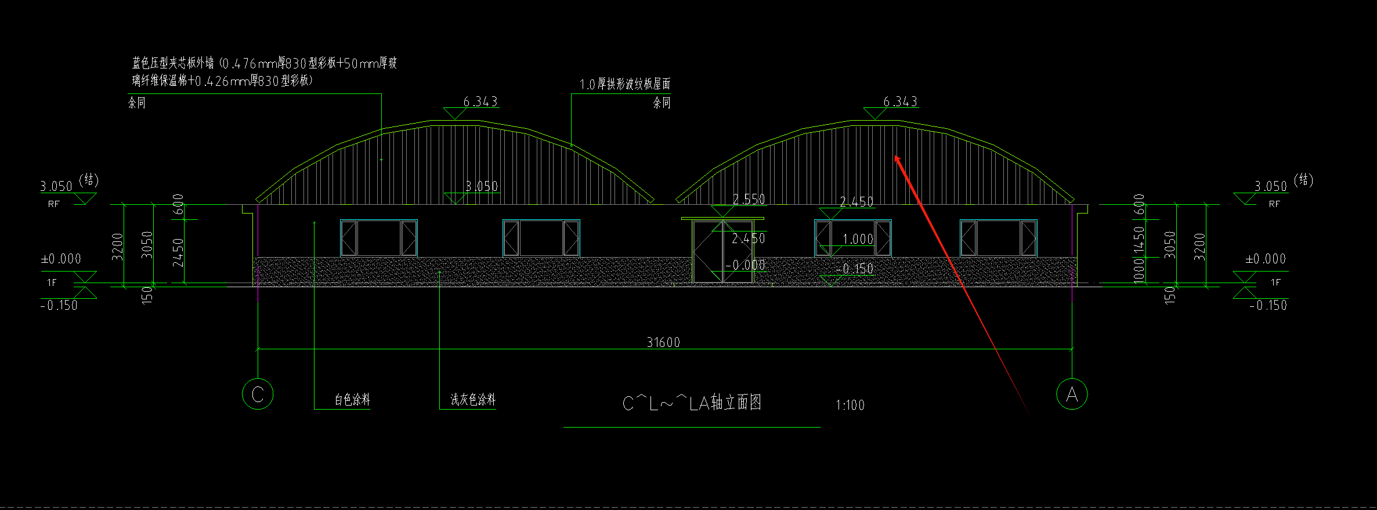This screenshot has width=1377, height=510.
Task: Click the 6.343 elevation above the left arch
Action: (480, 102)
